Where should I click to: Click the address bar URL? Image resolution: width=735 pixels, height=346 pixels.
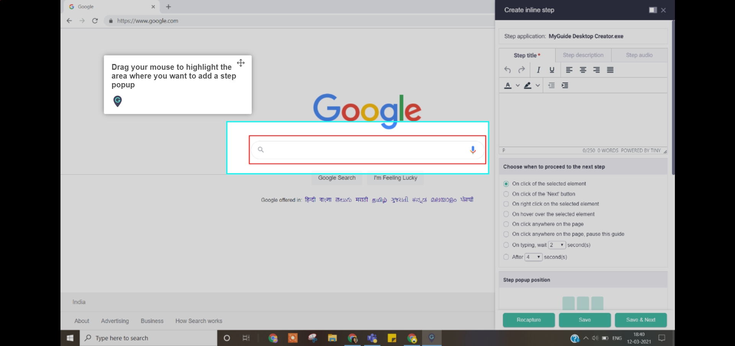[x=148, y=21]
